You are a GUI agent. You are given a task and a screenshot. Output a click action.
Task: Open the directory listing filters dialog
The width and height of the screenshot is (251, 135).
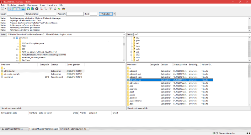(x=51, y=9)
